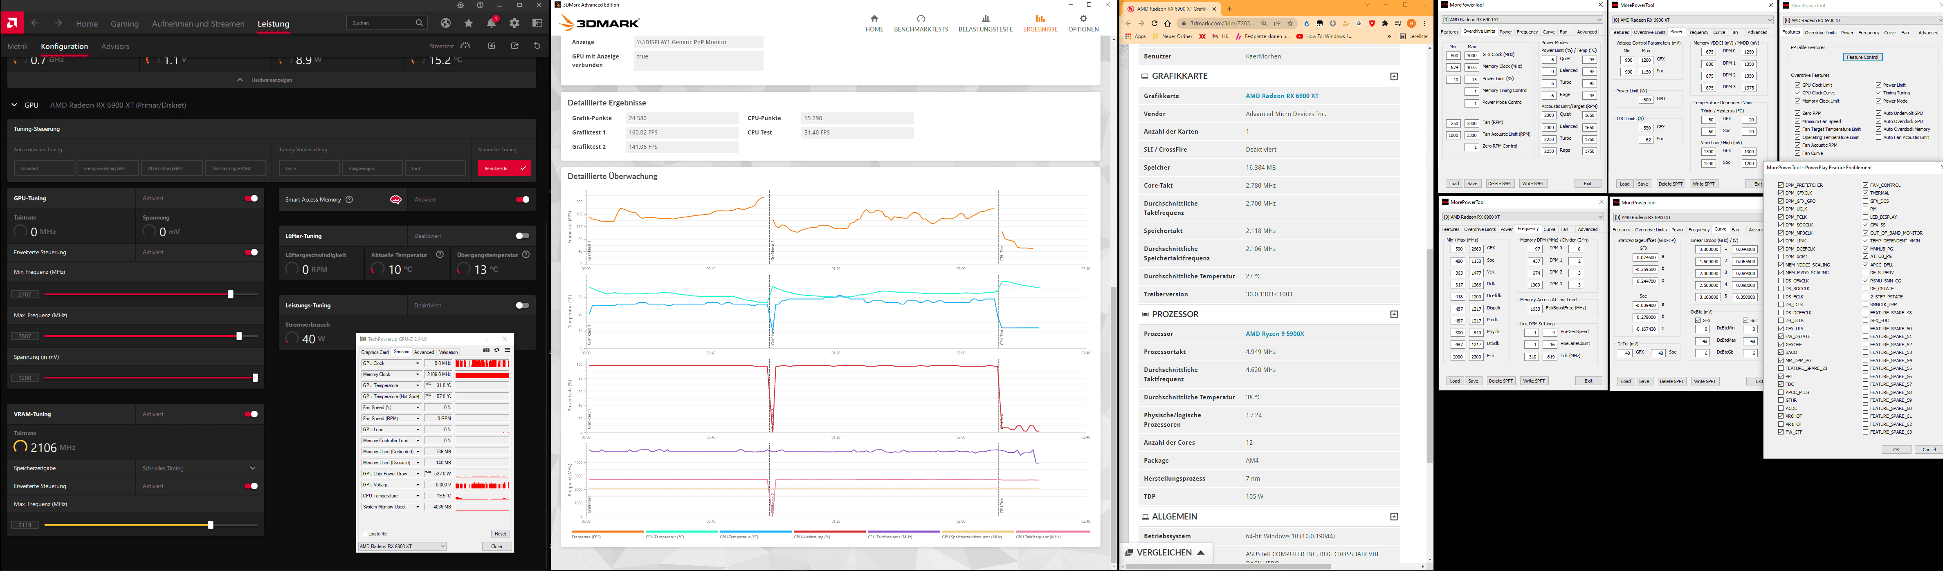Click Feature Control button in MorePowerTool
Screen dimensions: 1943x571
[1862, 57]
